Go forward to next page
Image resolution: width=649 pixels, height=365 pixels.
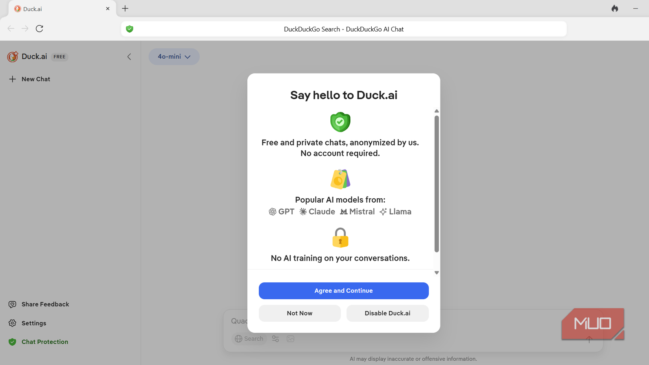[25, 29]
